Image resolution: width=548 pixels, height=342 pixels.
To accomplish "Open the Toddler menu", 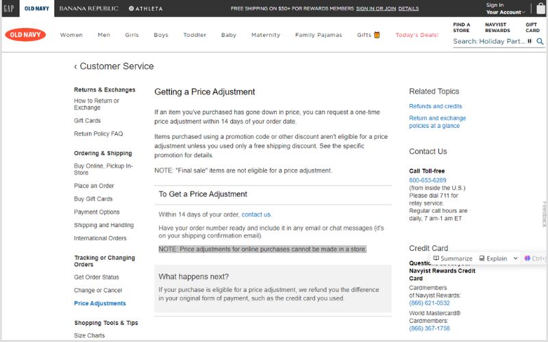I will click(195, 35).
